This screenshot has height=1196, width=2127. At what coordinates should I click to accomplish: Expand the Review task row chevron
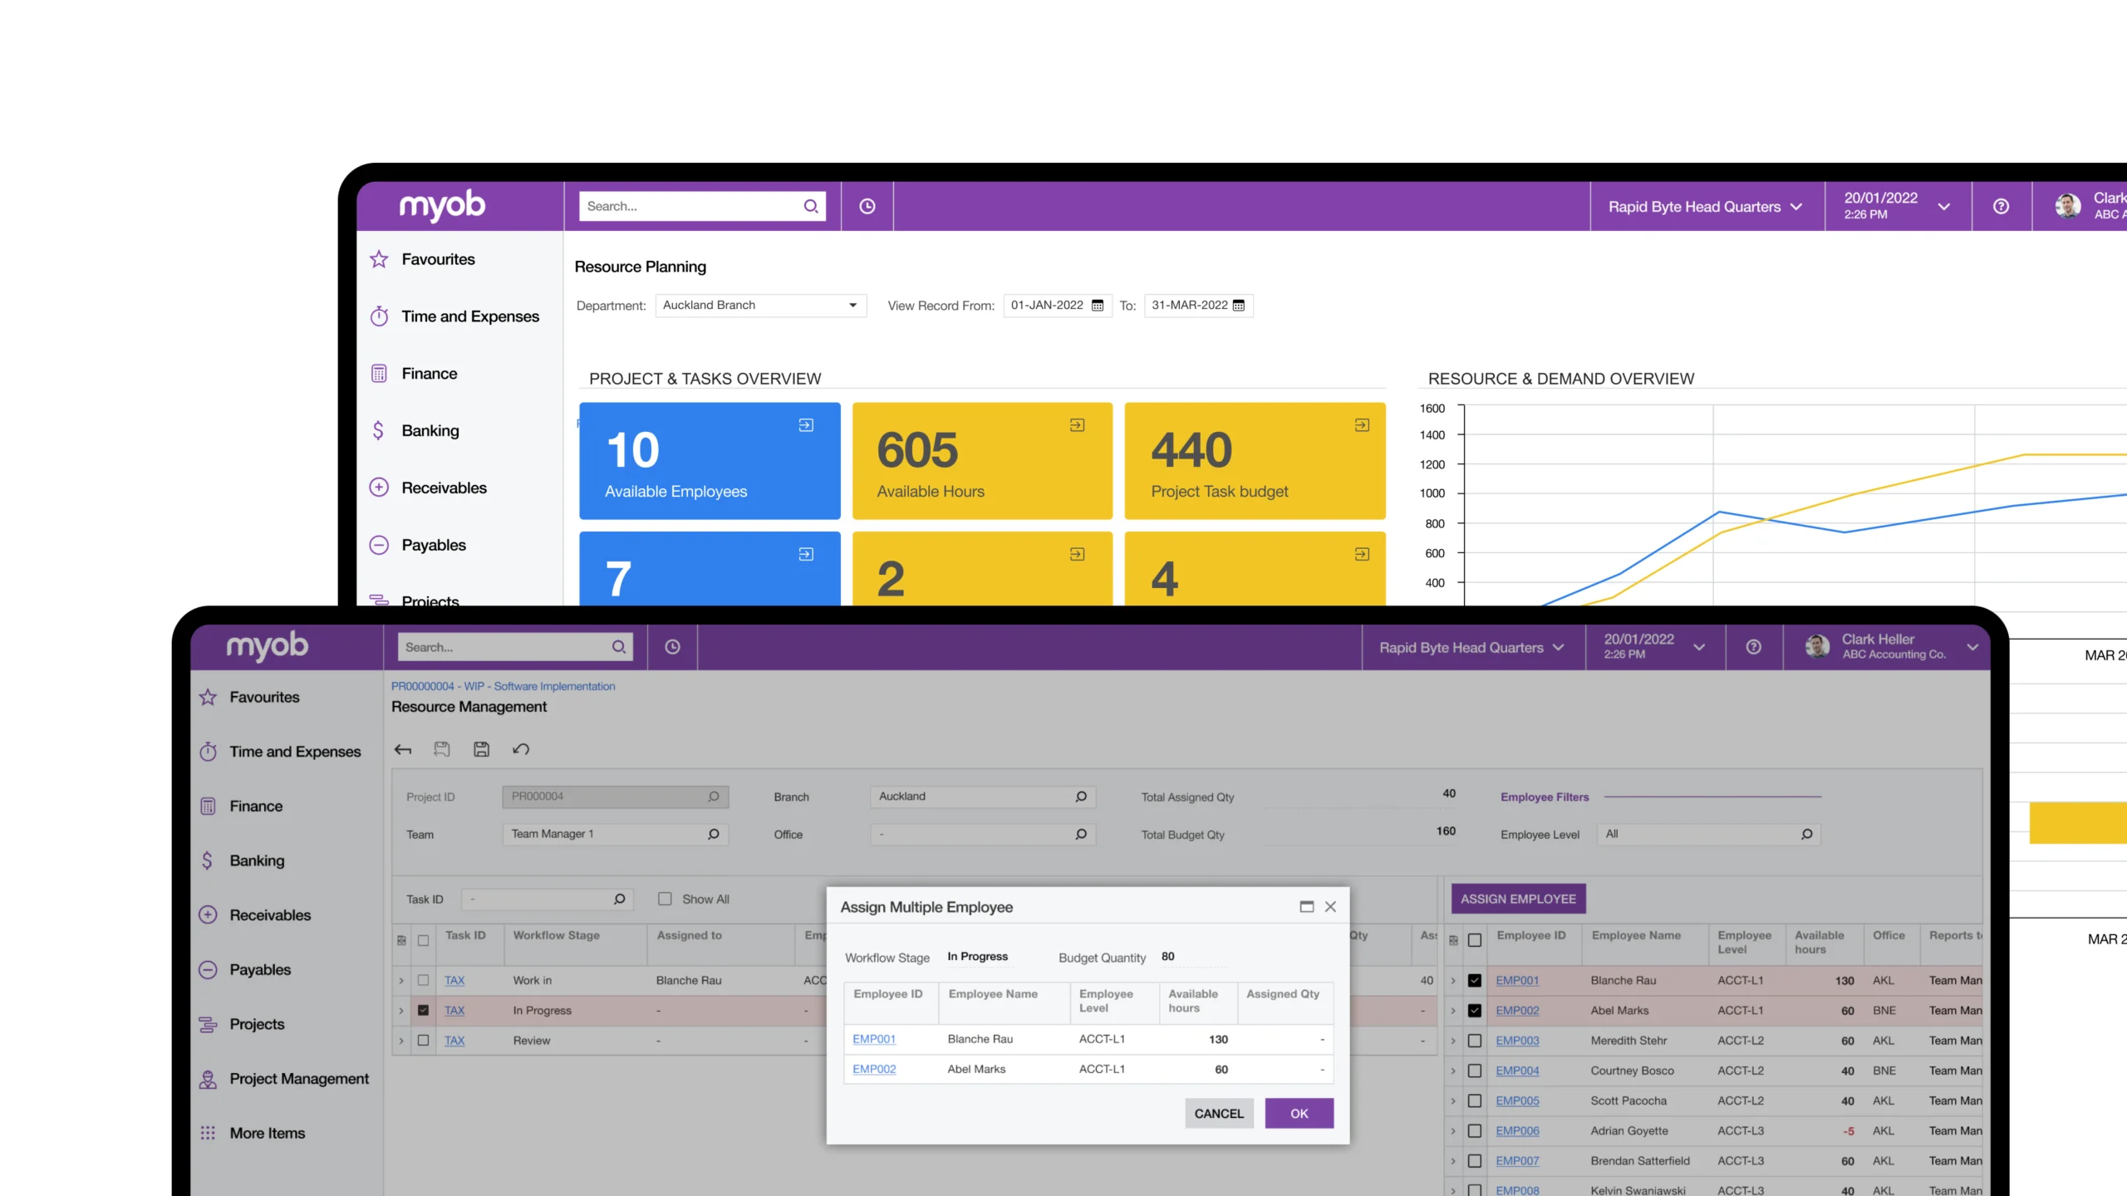401,1041
